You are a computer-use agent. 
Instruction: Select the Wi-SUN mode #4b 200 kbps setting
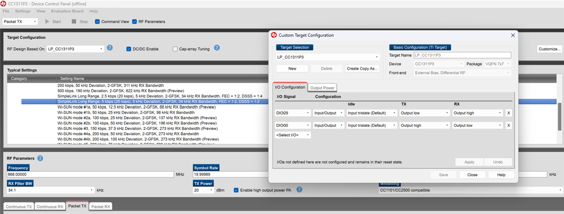point(138,139)
